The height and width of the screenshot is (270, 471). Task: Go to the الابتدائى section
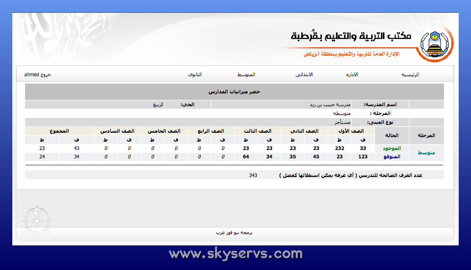click(304, 75)
